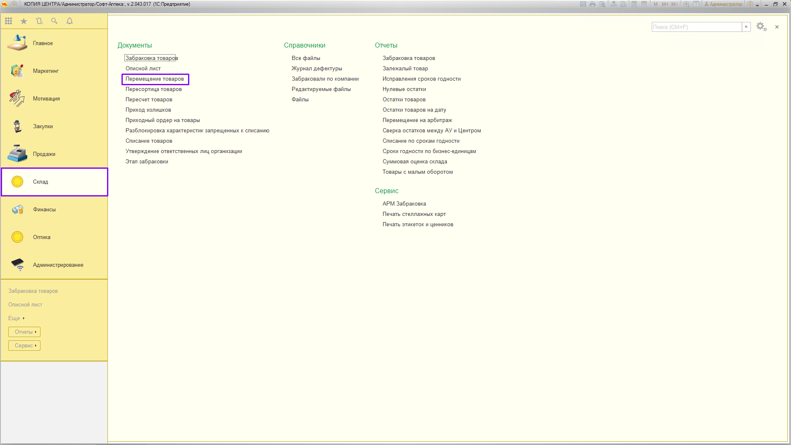This screenshot has width=791, height=445.
Task: Open Перемещение товаров document list
Action: pos(155,79)
